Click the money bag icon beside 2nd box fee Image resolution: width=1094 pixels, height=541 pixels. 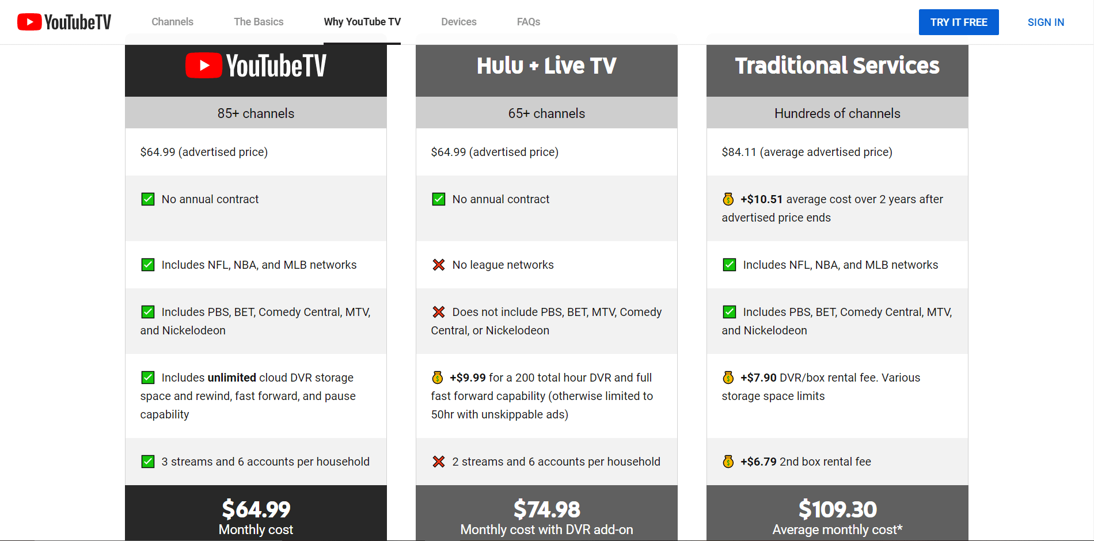pos(728,462)
